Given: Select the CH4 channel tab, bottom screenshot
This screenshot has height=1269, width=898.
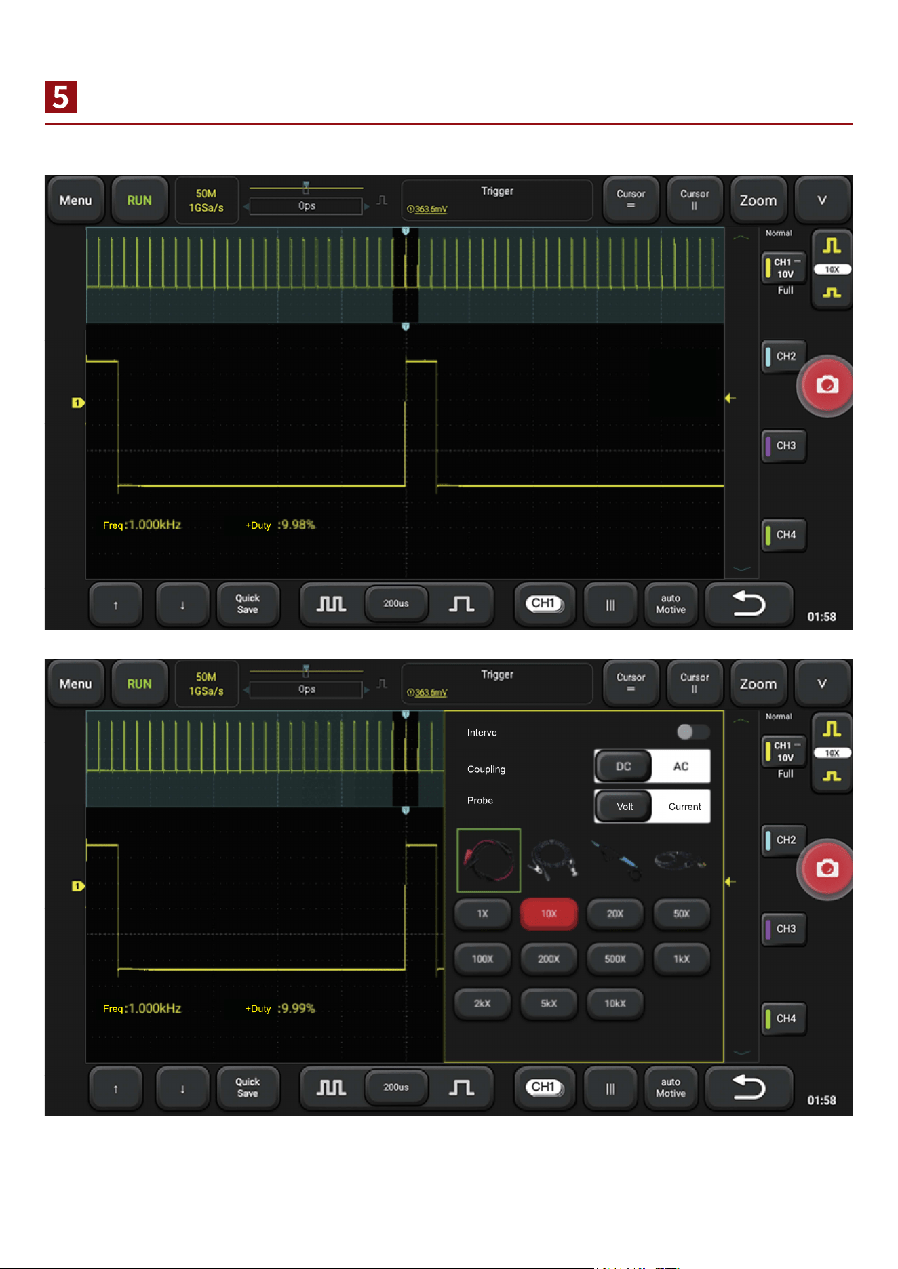Looking at the screenshot, I should [x=785, y=1018].
